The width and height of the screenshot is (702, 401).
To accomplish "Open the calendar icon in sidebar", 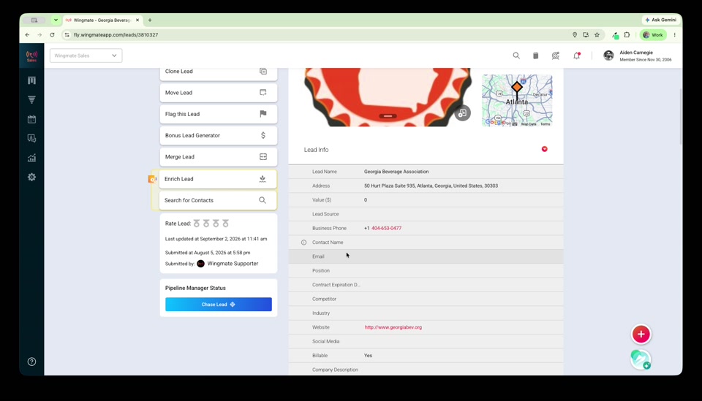I will 31,119.
